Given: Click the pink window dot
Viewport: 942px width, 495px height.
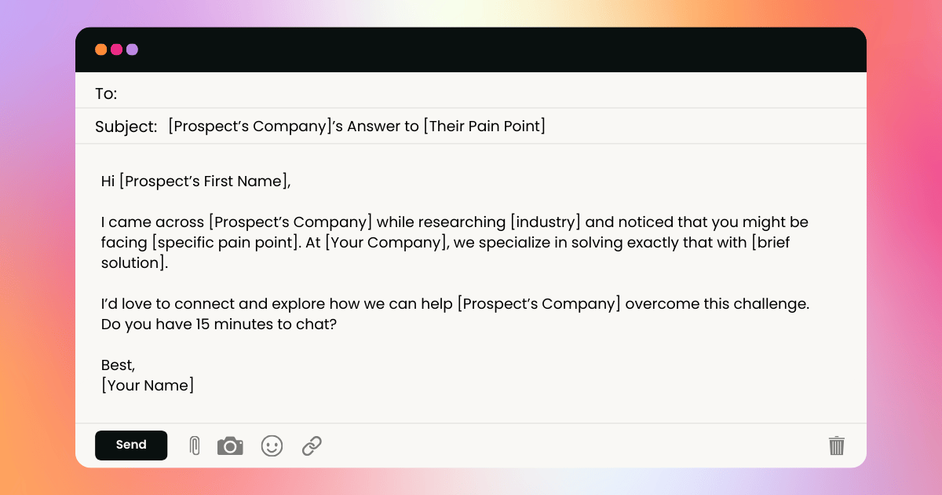Looking at the screenshot, I should click(x=117, y=49).
